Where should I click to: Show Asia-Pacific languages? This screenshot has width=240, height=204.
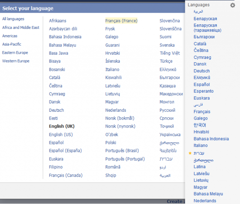12,44
